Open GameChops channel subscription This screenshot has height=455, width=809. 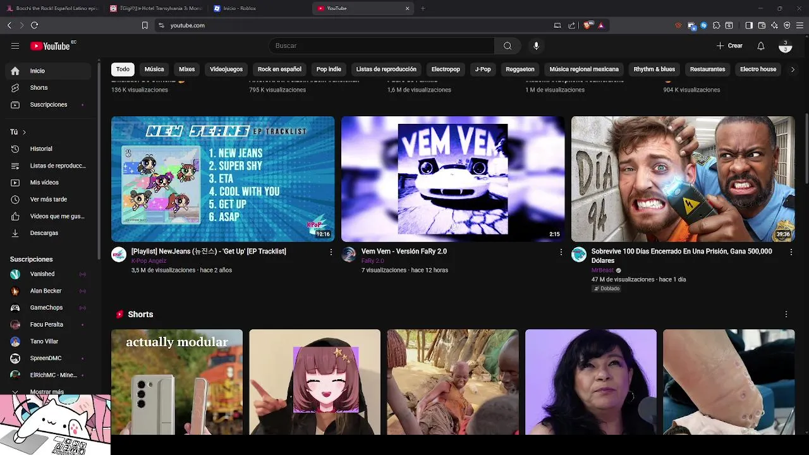click(48, 308)
